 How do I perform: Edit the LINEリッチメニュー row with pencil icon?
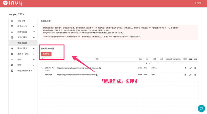[190, 68]
